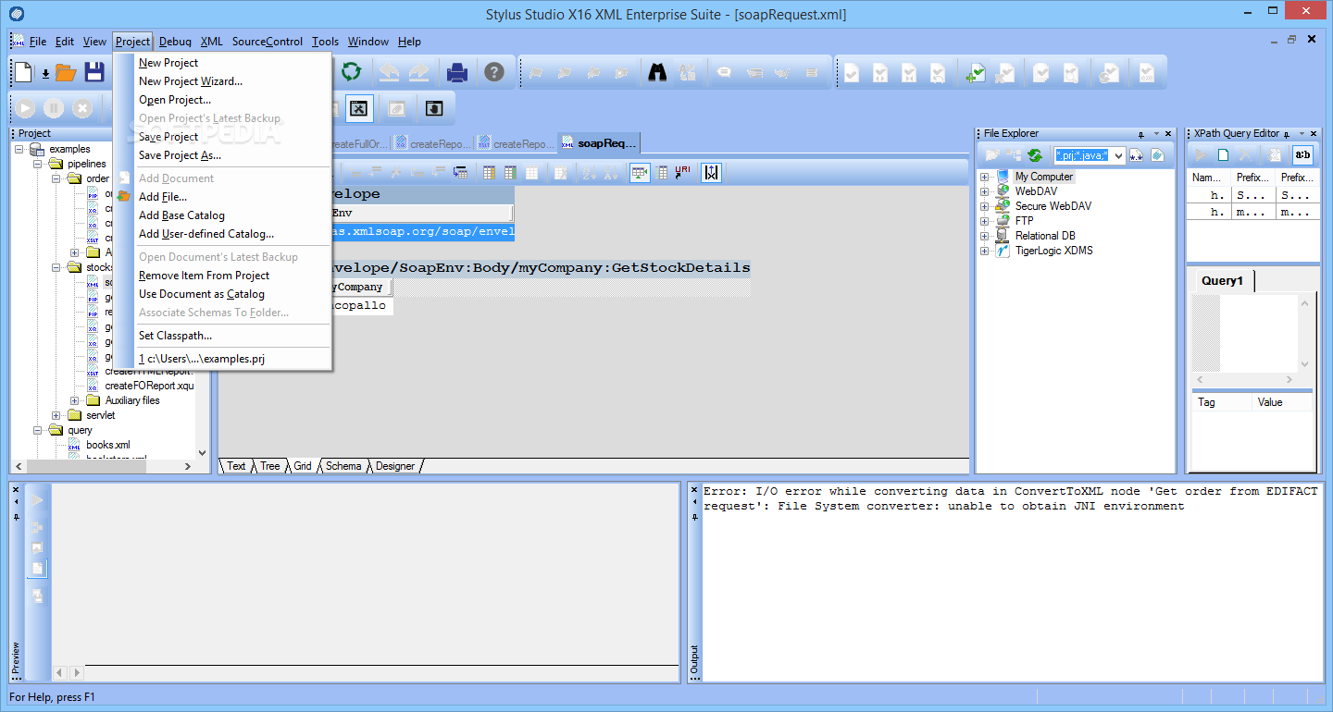This screenshot has width=1333, height=712.
Task: Expand the TigerLogic XDMS node
Action: 985,251
